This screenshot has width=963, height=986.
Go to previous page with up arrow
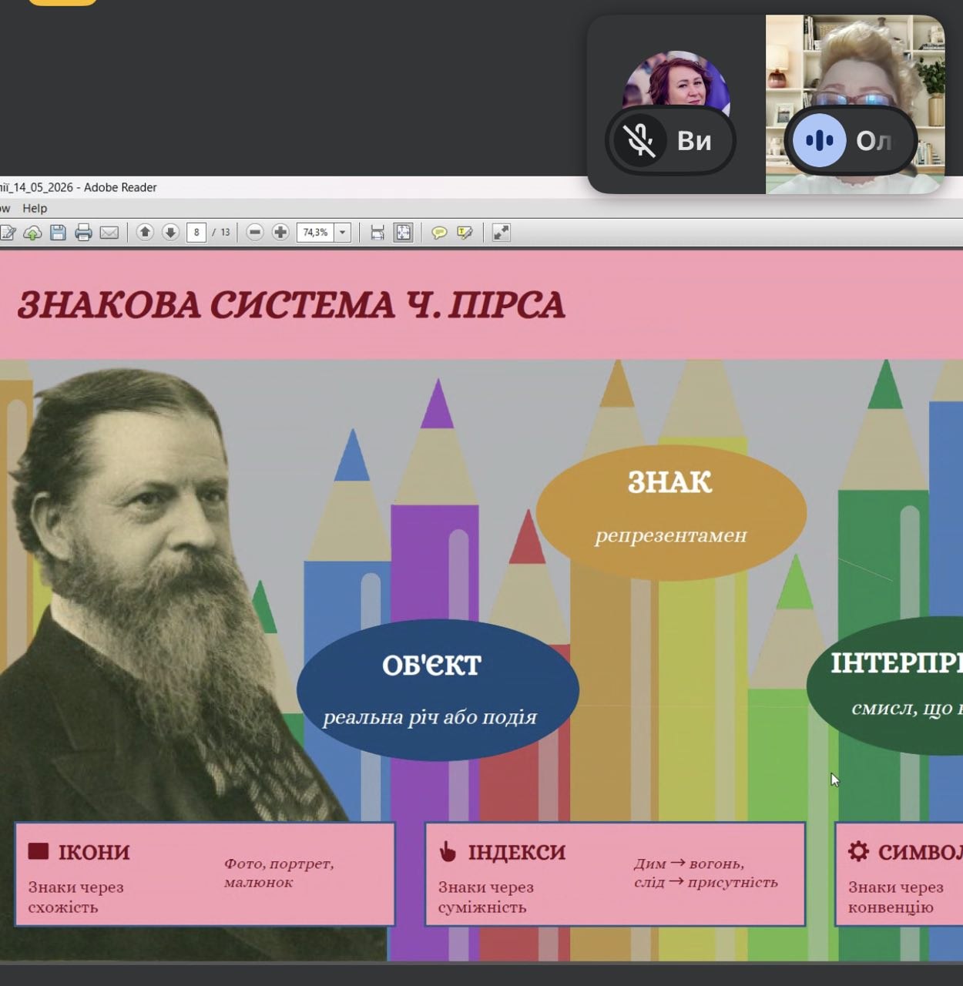pos(145,232)
